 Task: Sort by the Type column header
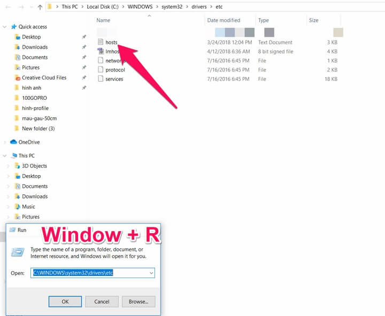click(x=263, y=20)
